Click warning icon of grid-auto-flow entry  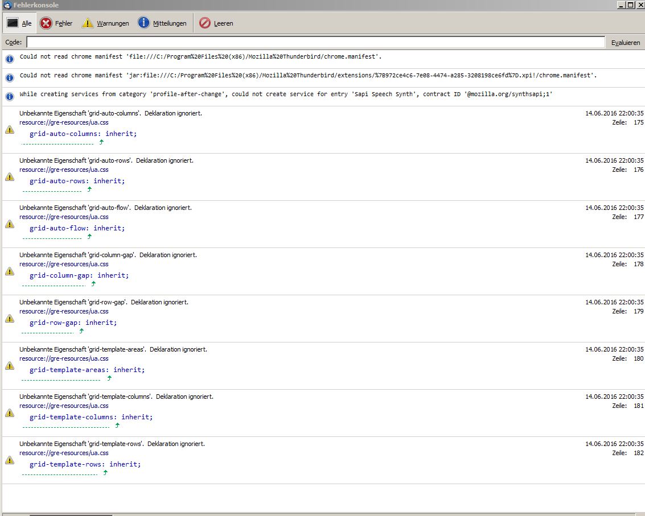point(10,224)
